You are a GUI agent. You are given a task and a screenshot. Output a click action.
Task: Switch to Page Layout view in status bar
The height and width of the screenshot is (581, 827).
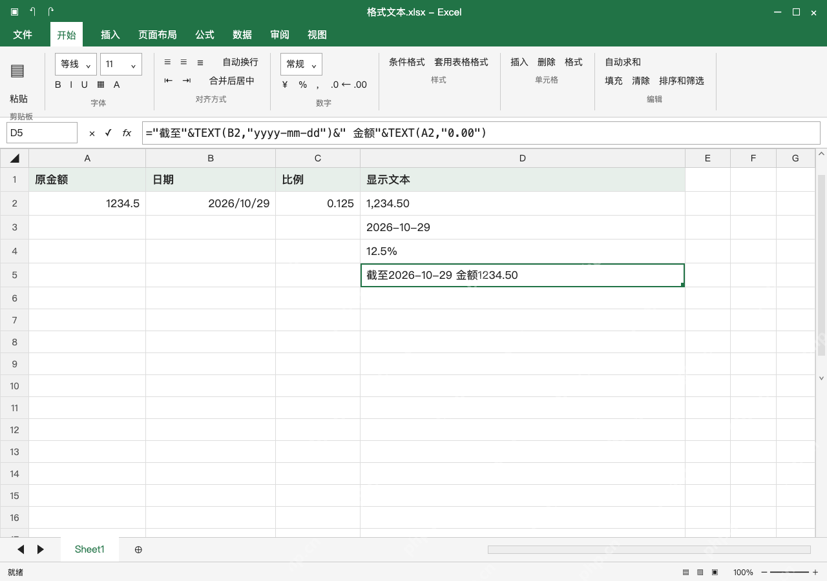click(x=700, y=572)
